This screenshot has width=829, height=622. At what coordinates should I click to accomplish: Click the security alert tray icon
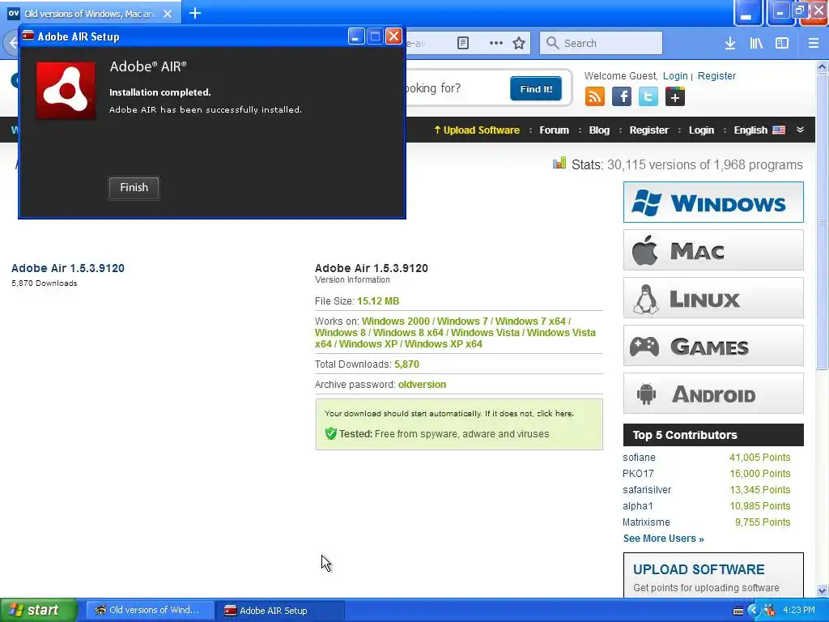click(x=770, y=611)
